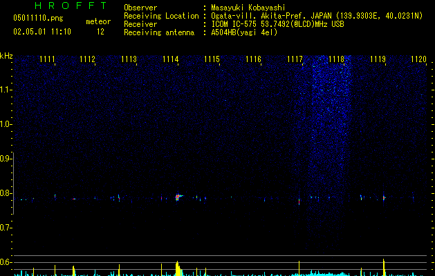The height and width of the screenshot is (276, 435).
Task: Click the 1115 time marker
Action: click(212, 59)
